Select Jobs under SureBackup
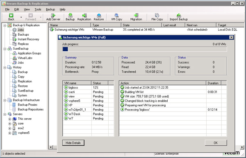This screenshot has height=158, width=246. coord(20,62)
